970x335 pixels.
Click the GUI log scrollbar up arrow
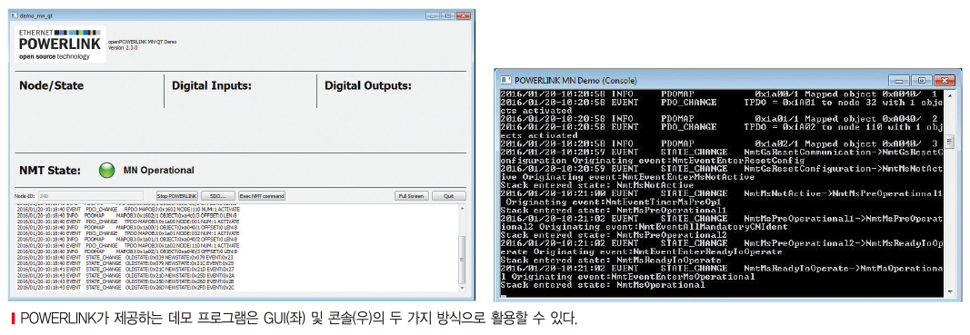click(462, 208)
